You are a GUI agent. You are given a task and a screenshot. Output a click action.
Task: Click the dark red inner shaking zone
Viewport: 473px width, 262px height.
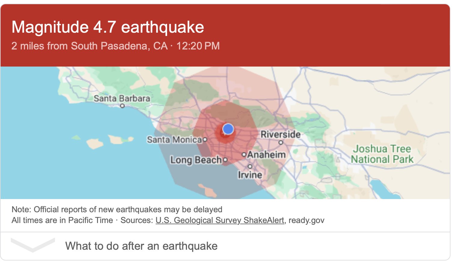point(225,132)
